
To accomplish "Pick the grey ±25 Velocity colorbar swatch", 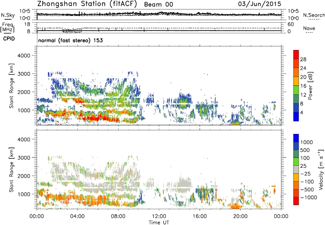I will 296,169.
